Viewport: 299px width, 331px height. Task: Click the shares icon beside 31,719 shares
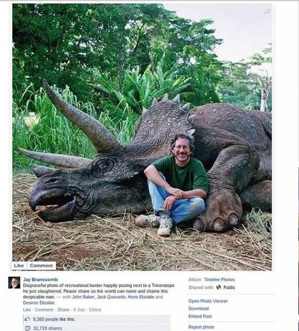[x=27, y=328]
